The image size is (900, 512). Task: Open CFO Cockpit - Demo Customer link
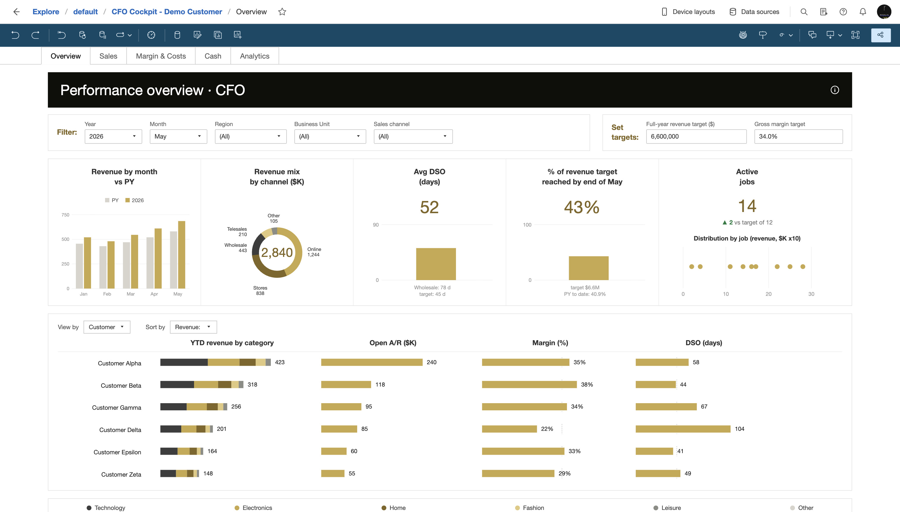[x=167, y=12]
